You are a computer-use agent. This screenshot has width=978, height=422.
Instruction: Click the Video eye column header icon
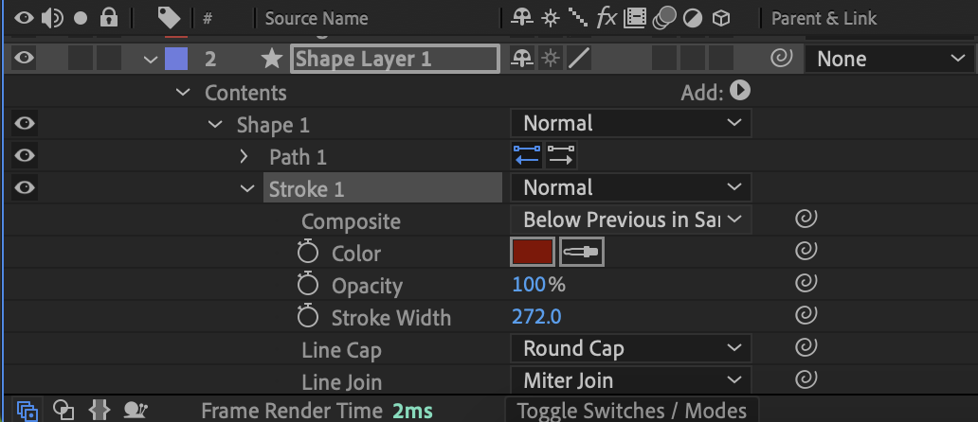pyautogui.click(x=25, y=18)
